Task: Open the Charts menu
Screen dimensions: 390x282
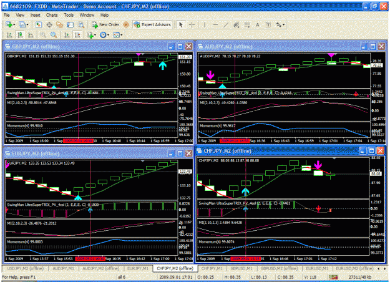Action: pyautogui.click(x=52, y=15)
